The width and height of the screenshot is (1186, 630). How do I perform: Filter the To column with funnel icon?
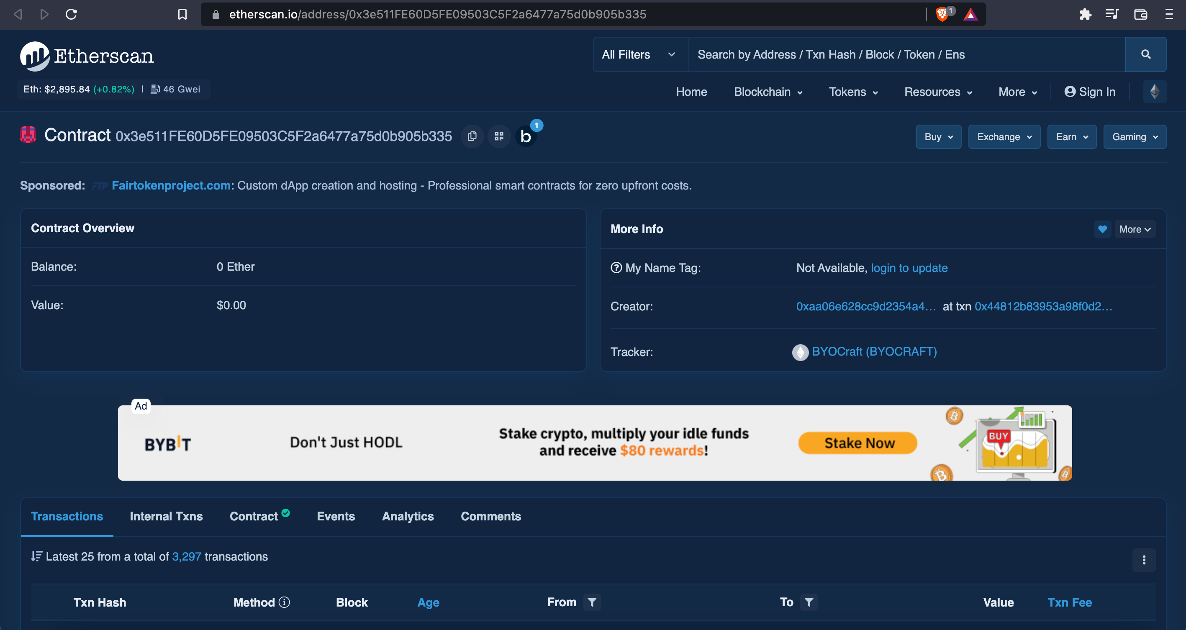point(809,602)
